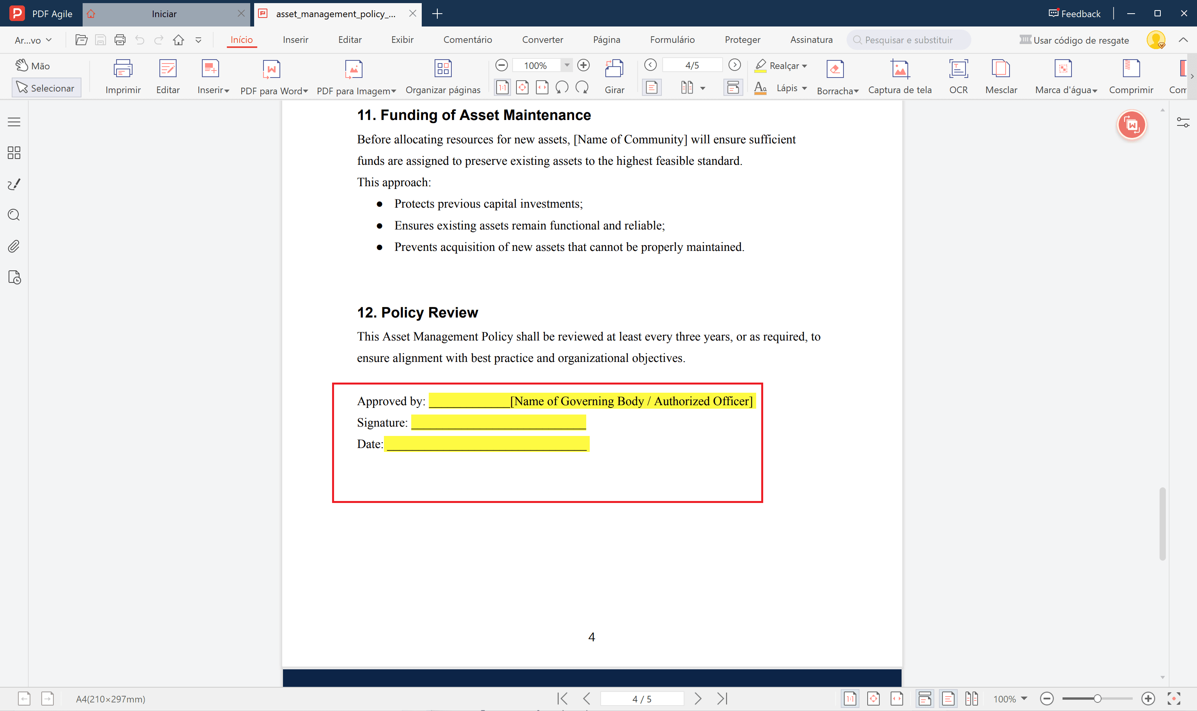The height and width of the screenshot is (711, 1197).
Task: Adjust the zoom slider in status bar
Action: click(x=1097, y=699)
